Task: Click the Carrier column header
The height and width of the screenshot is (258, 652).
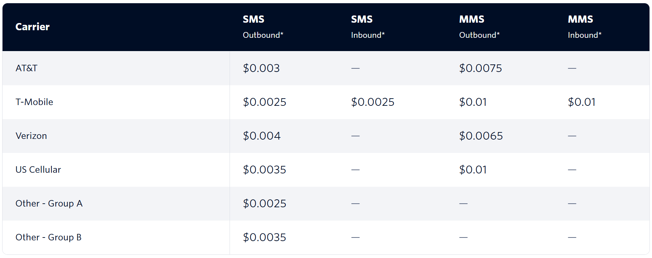Action: click(32, 27)
